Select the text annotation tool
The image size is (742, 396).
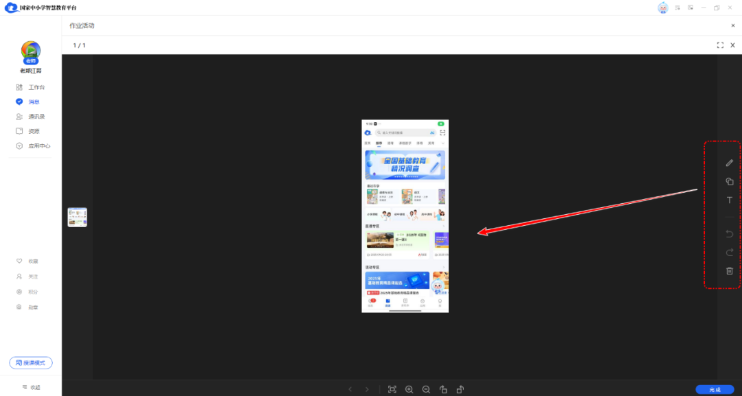(x=730, y=200)
